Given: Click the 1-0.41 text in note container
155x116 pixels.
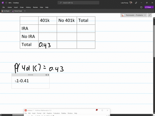Looking at the screenshot, I should (x=23, y=81).
